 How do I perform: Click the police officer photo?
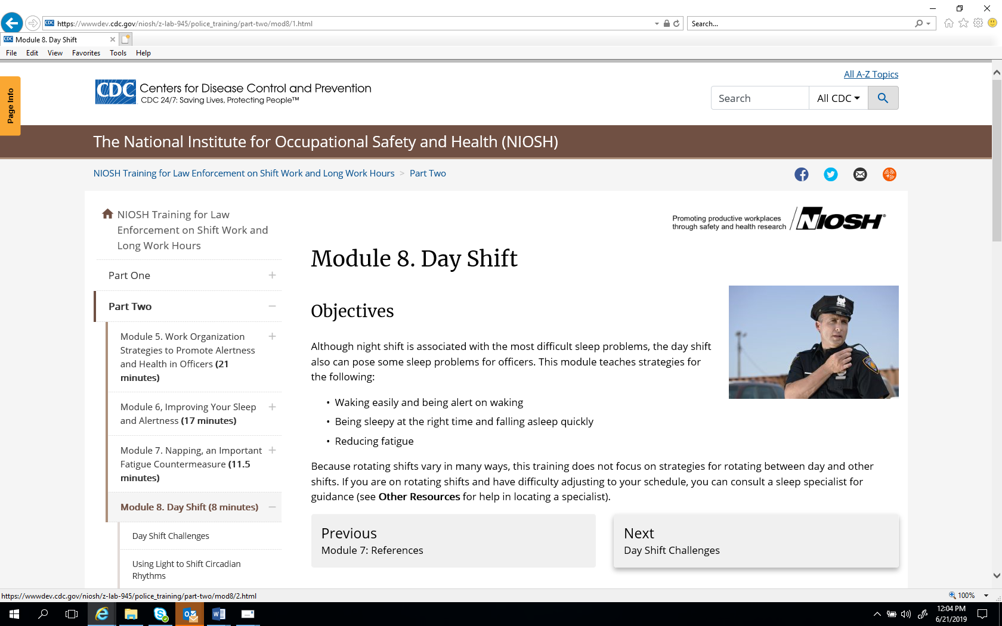[814, 342]
